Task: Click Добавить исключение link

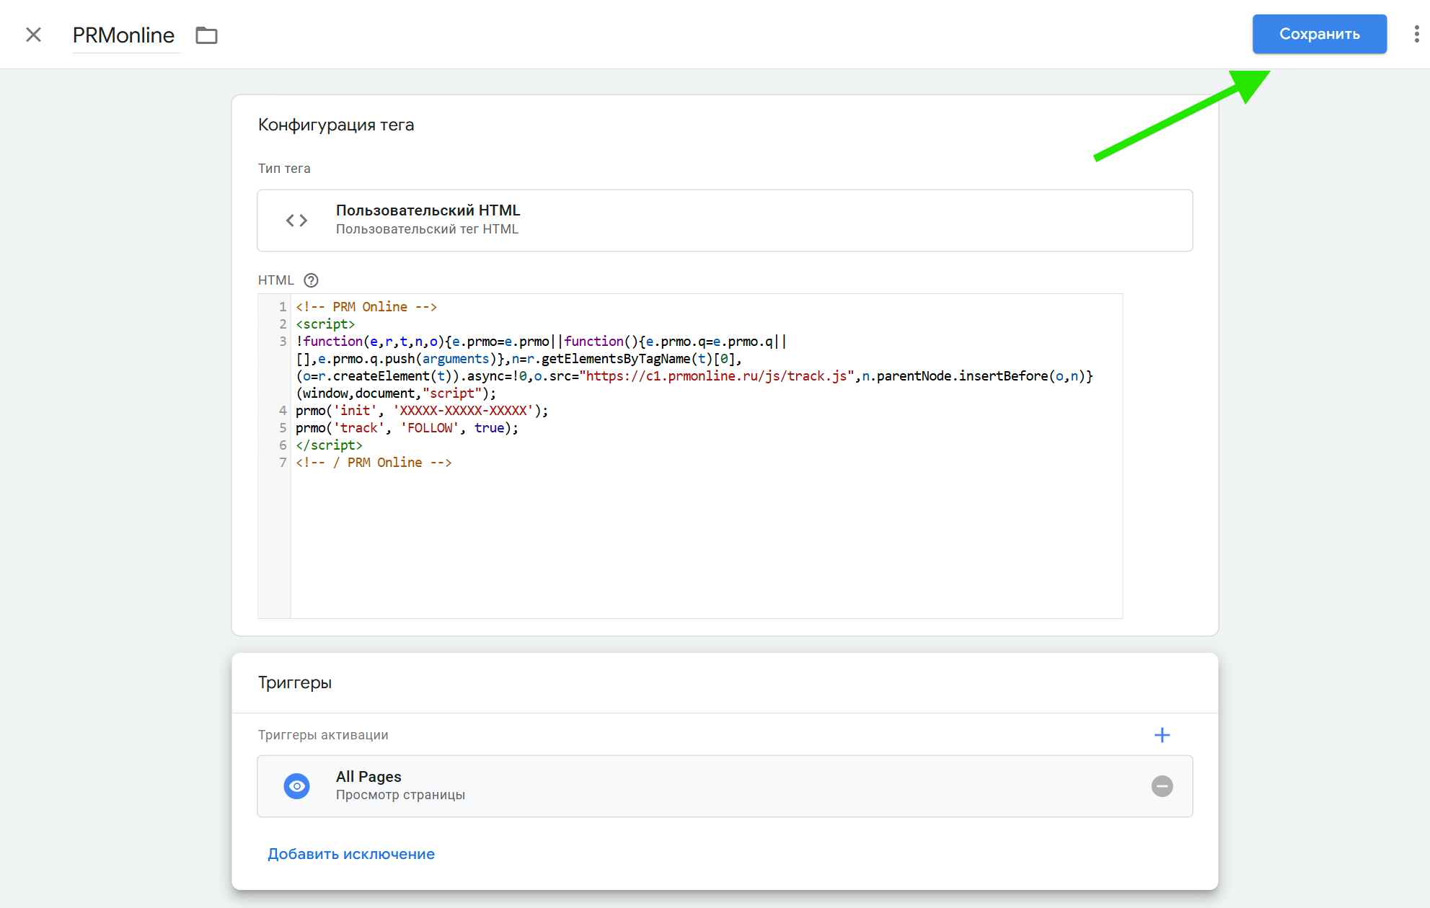Action: click(350, 854)
